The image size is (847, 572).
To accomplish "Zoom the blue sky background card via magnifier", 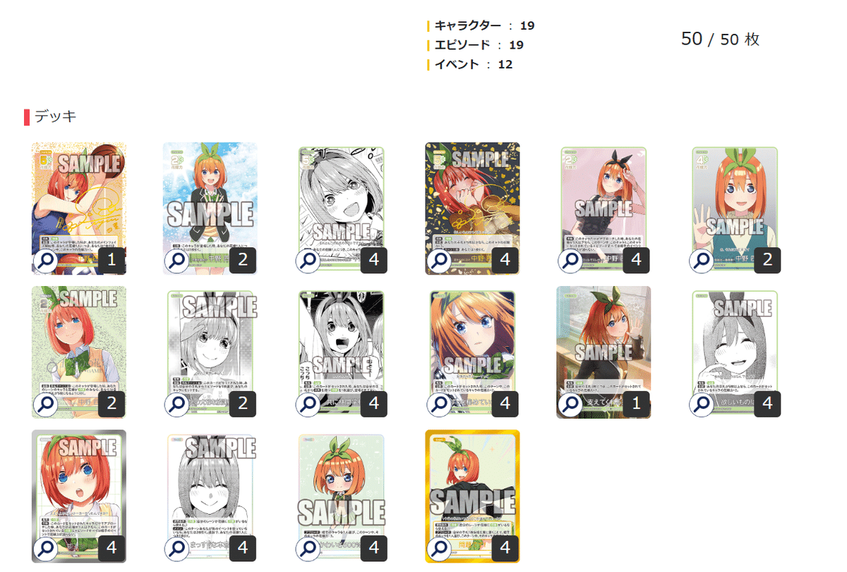I will tap(177, 261).
